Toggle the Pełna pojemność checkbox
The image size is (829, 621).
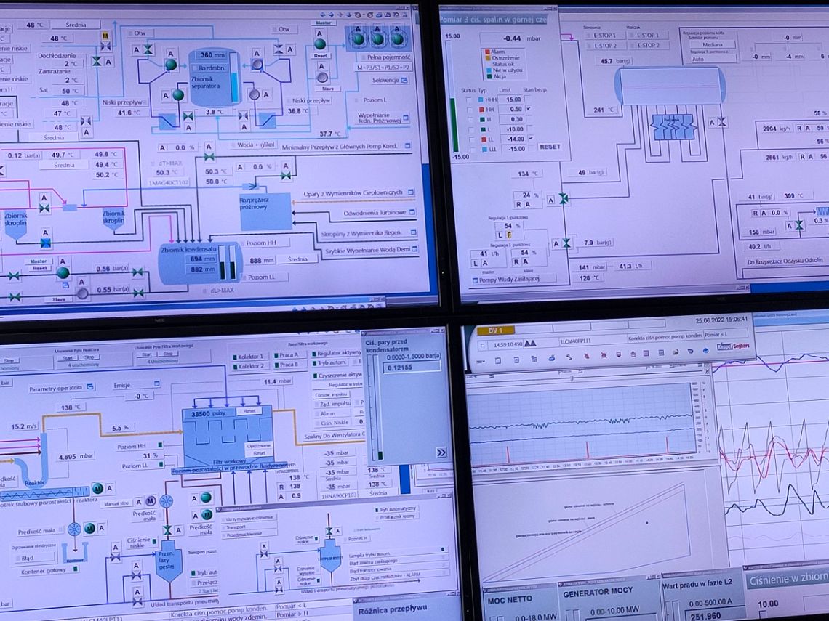(x=363, y=57)
